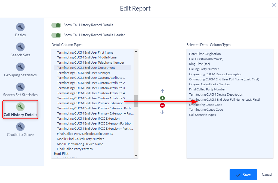Select Calling Party Number in selected columns

click(x=204, y=69)
